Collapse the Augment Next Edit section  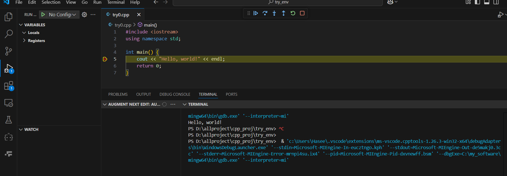point(105,104)
